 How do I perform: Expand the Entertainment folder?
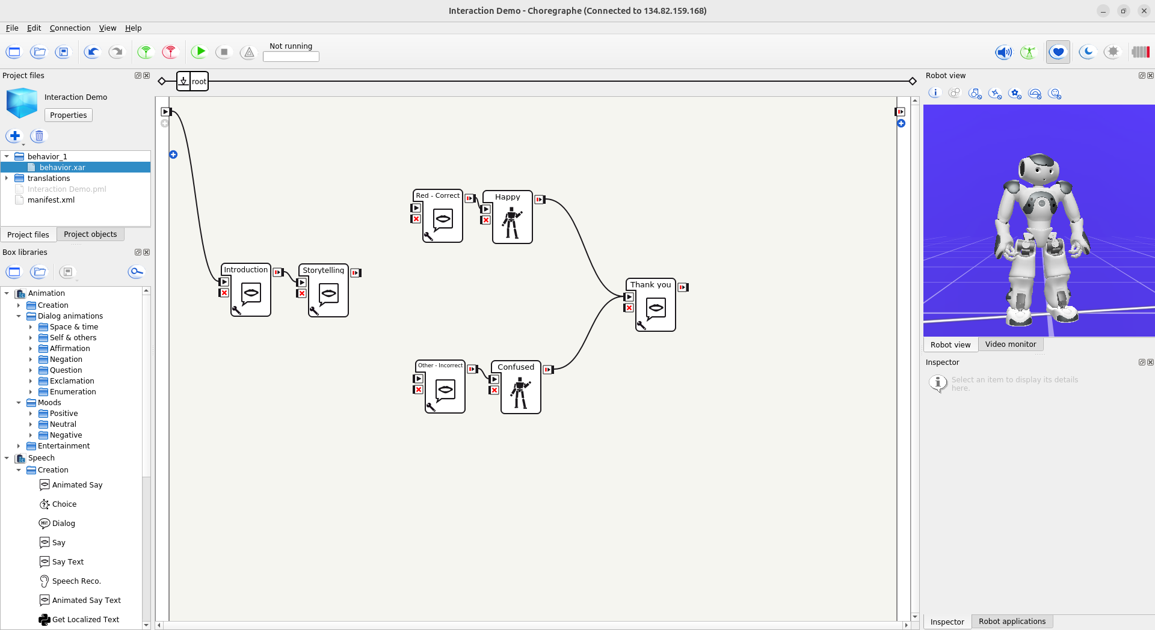tap(19, 446)
